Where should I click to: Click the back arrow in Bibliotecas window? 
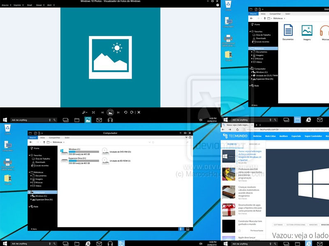[x=251, y=18]
